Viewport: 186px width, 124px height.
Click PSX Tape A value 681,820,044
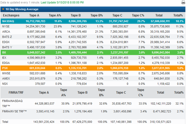coord(37,68)
